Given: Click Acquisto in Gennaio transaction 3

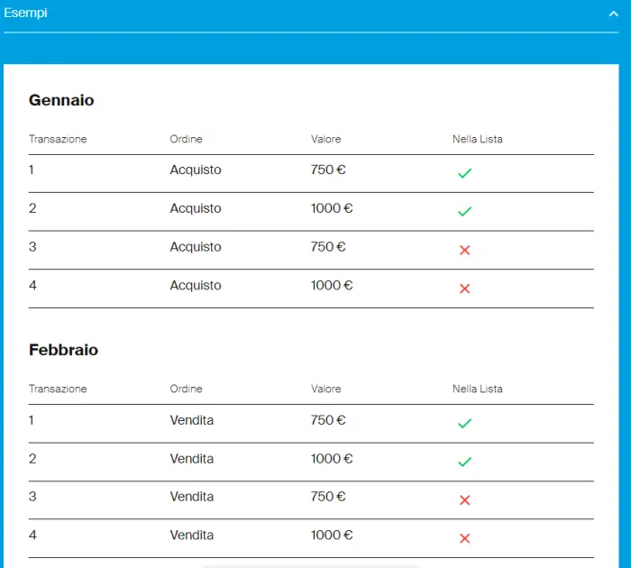Looking at the screenshot, I should [196, 247].
